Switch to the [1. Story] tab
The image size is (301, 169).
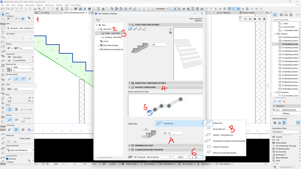tap(45, 13)
